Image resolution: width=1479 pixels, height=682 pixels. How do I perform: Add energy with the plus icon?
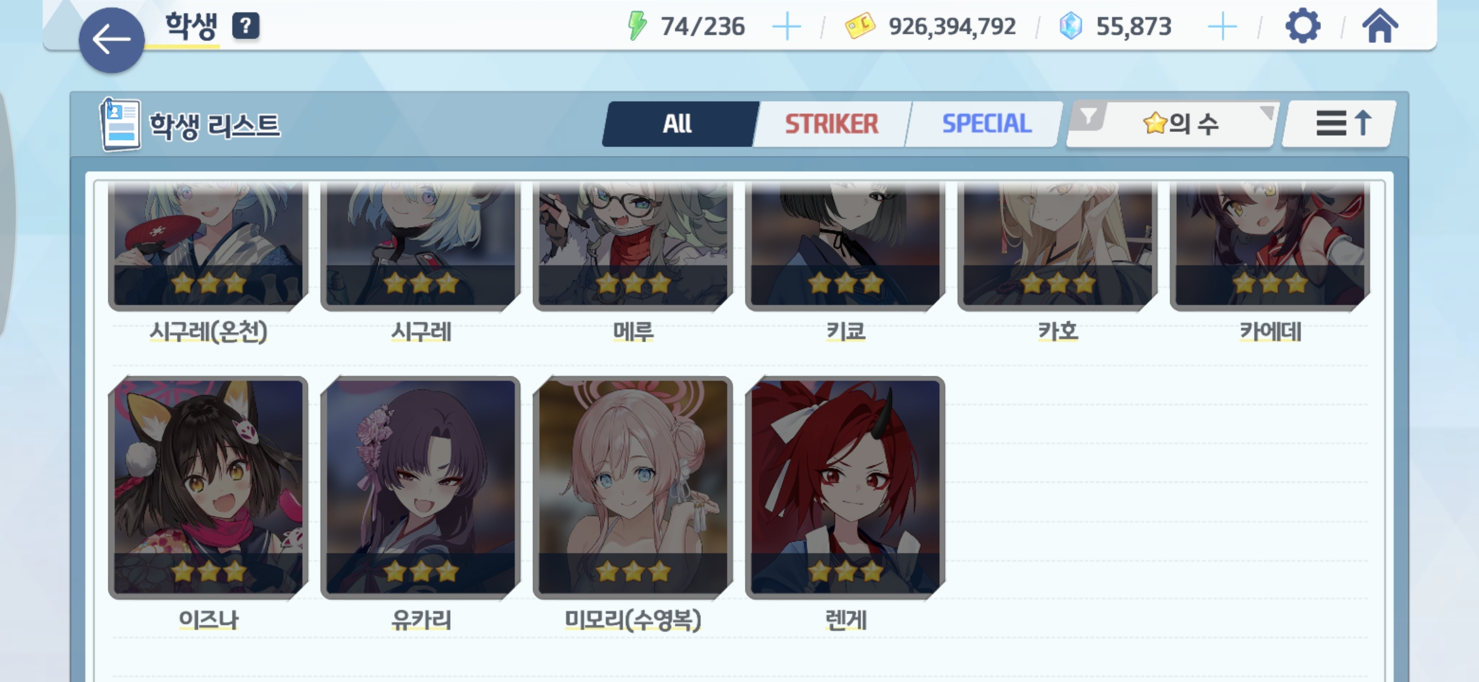(x=786, y=27)
